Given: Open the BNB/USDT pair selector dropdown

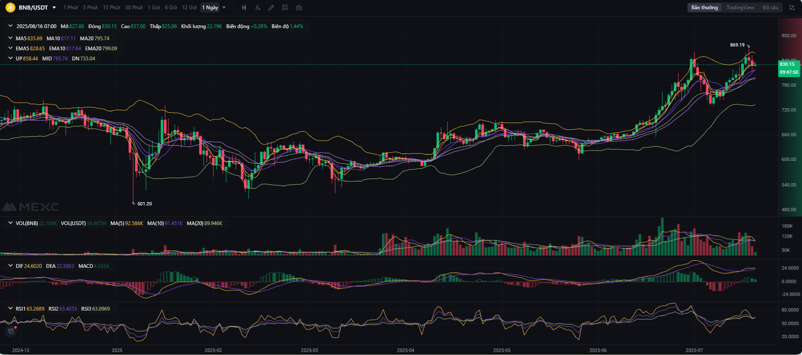Looking at the screenshot, I should [54, 8].
